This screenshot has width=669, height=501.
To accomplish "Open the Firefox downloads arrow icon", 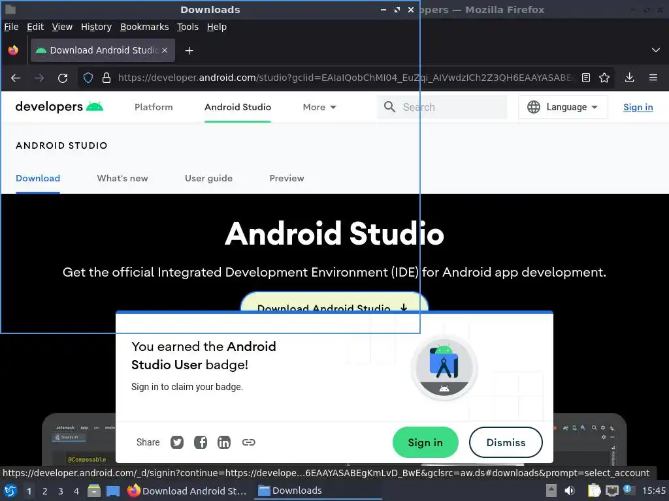I will pyautogui.click(x=629, y=78).
